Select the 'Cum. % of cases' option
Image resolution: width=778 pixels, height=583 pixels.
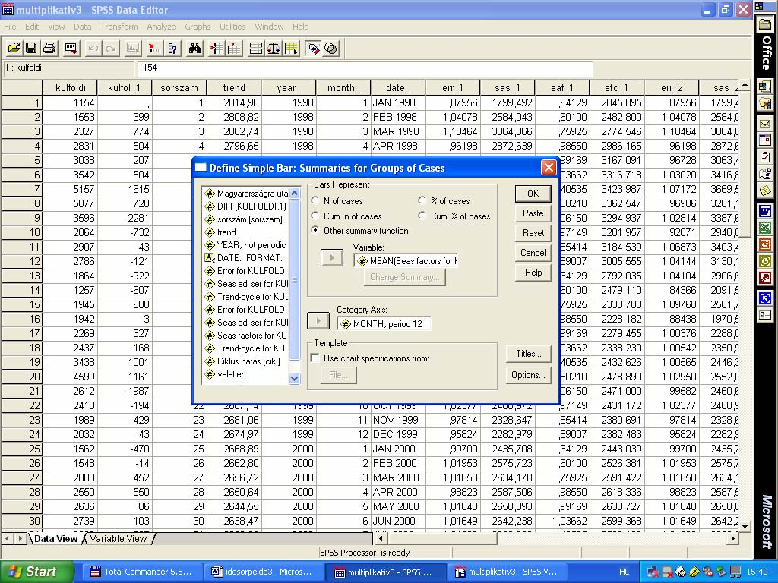coord(422,216)
